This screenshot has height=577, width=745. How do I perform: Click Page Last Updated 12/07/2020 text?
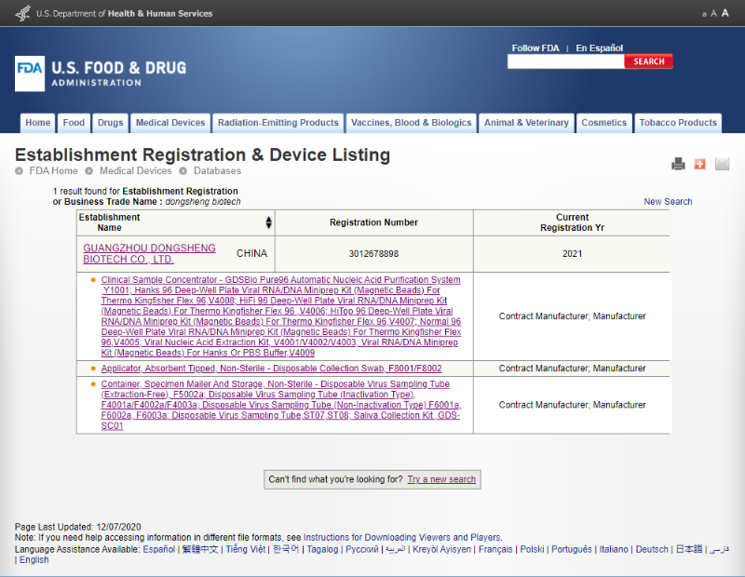[x=78, y=527]
